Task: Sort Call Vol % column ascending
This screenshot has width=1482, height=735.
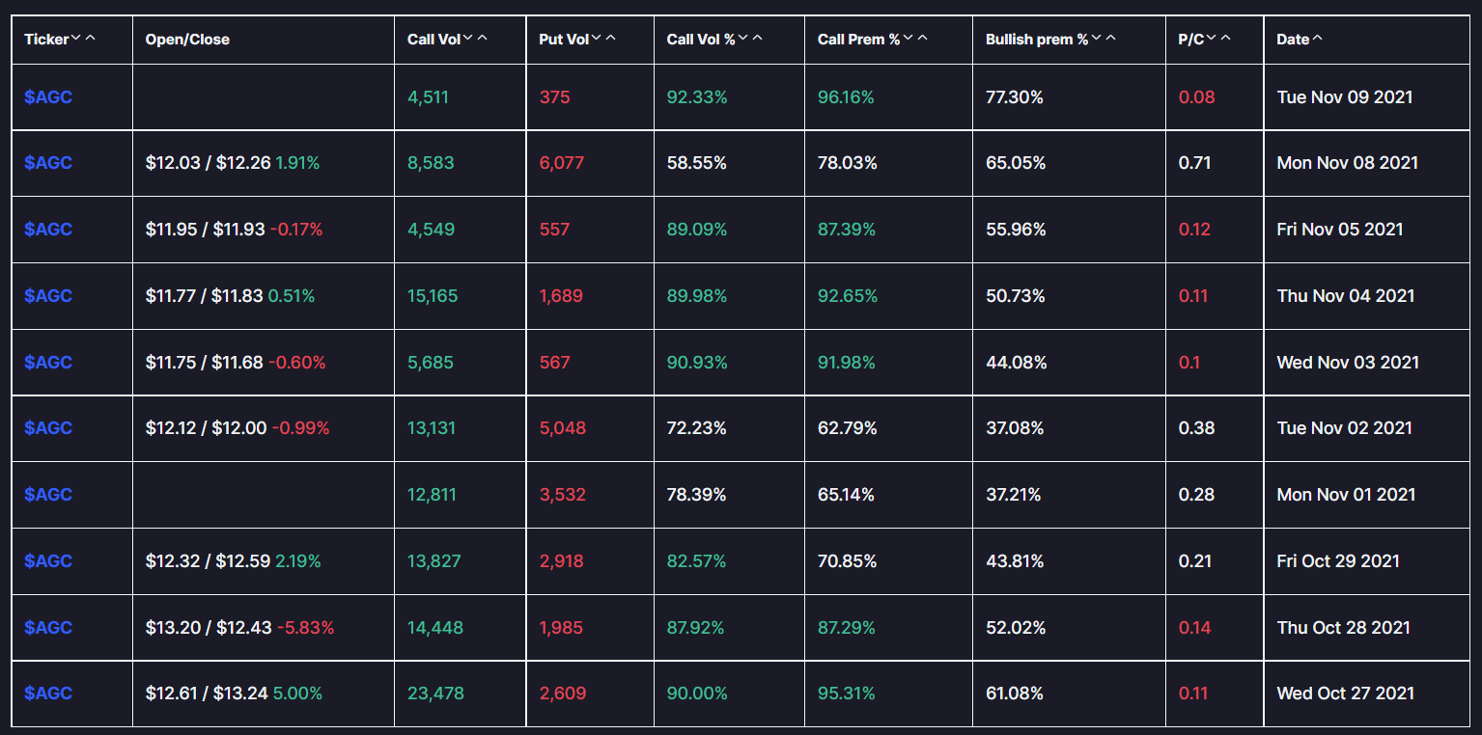Action: tap(757, 39)
